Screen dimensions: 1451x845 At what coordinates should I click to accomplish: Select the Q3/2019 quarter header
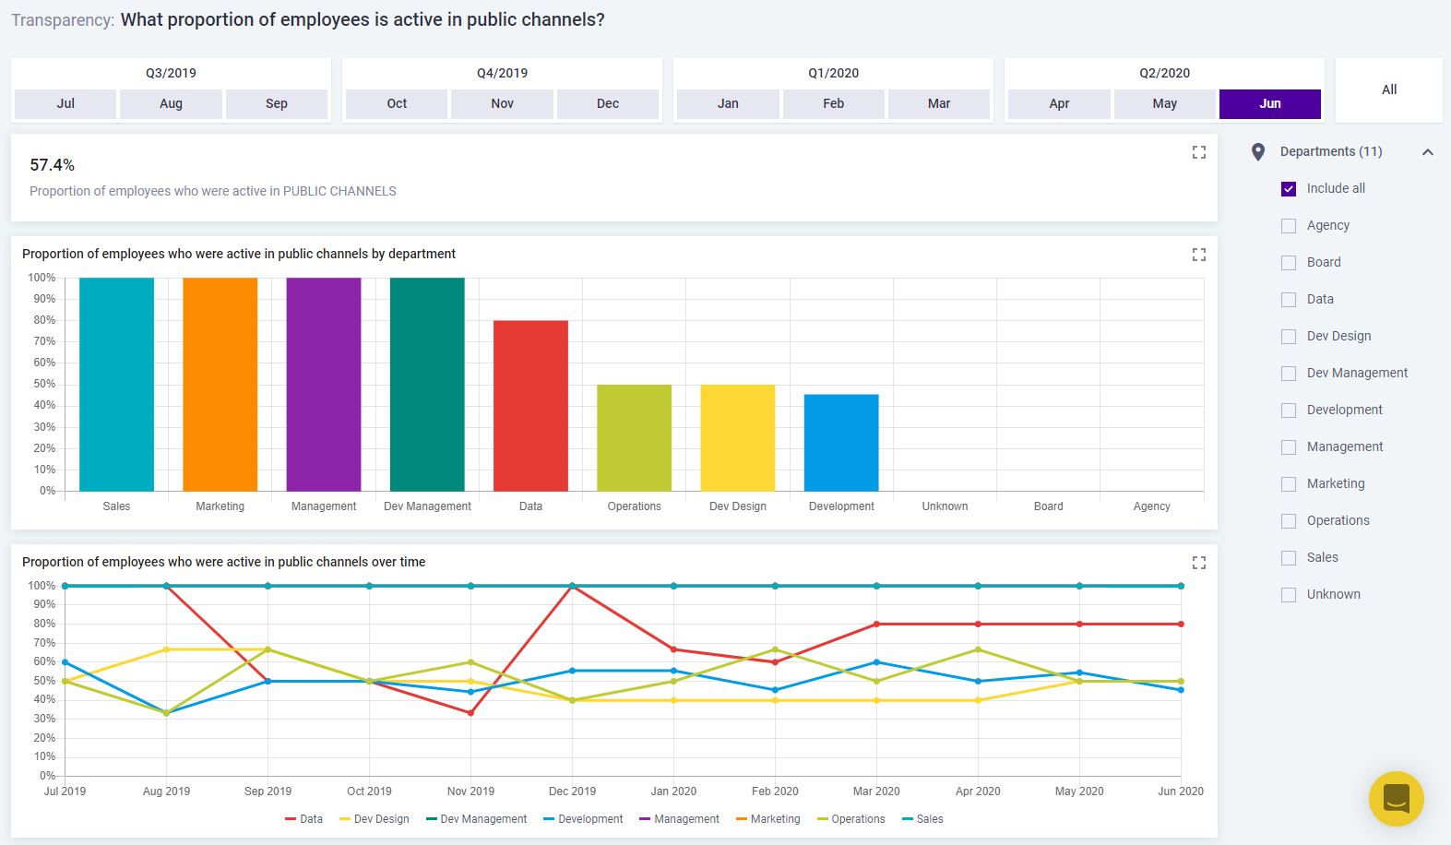click(x=171, y=73)
